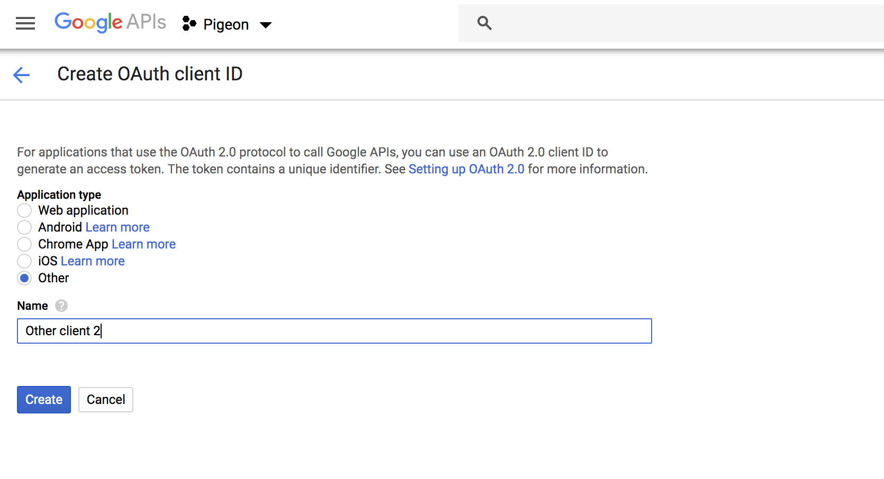Click the Google APIs logo

pos(110,22)
